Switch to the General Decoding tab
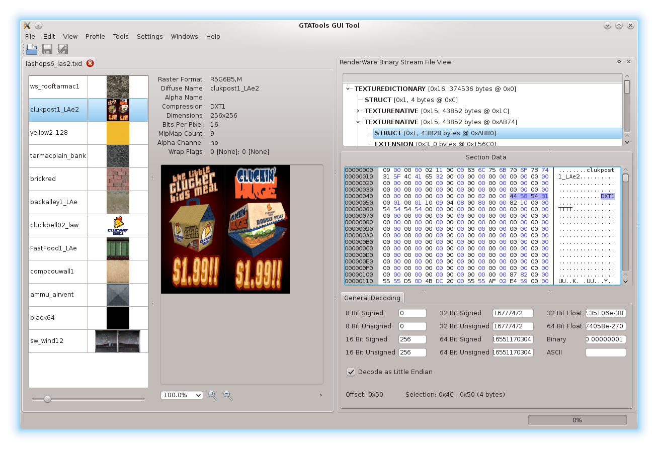Viewport: 658px width, 449px height. coord(372,298)
